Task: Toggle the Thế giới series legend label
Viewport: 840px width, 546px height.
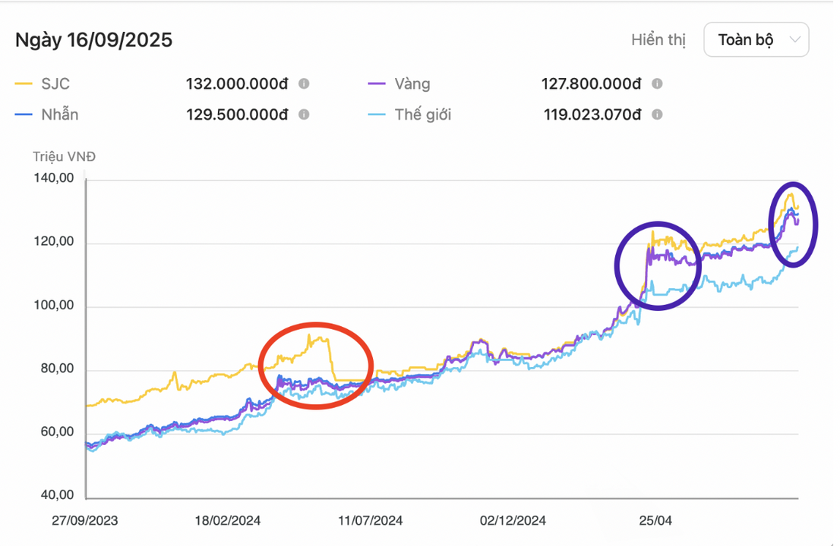Action: tap(422, 115)
